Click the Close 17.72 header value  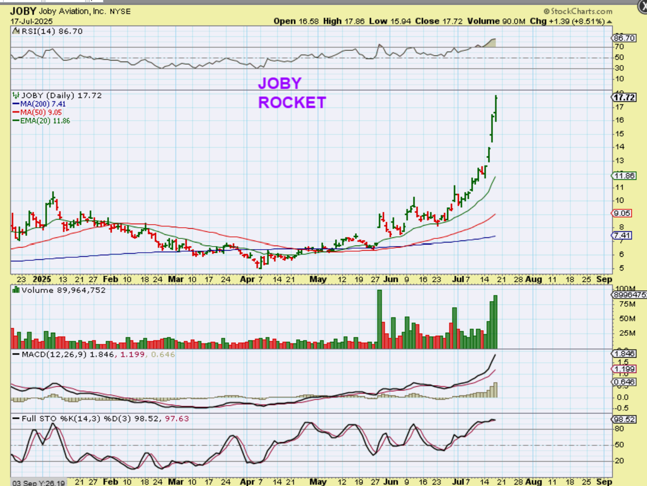(x=438, y=21)
